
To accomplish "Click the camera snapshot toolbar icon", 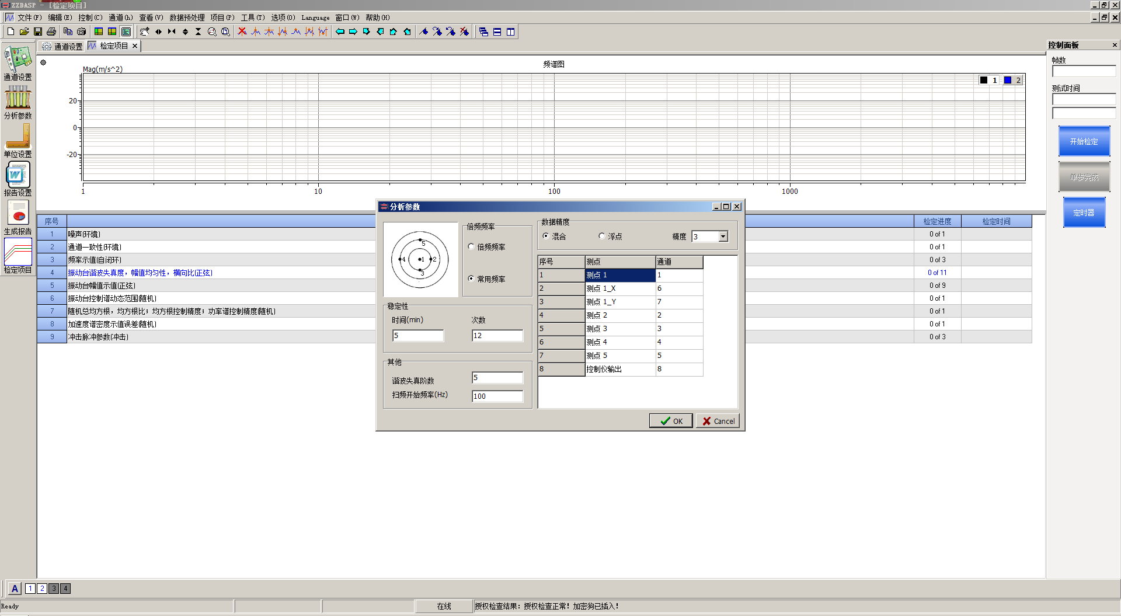I will 82,32.
